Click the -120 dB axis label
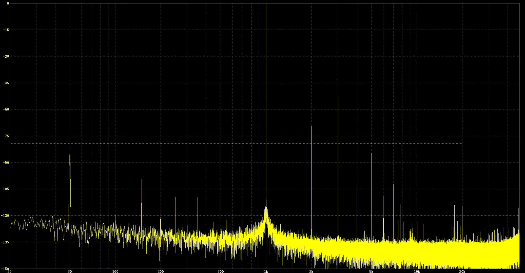The width and height of the screenshot is (525, 273). [x=5, y=216]
